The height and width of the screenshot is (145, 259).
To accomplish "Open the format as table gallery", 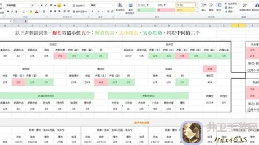I will point(130,8).
